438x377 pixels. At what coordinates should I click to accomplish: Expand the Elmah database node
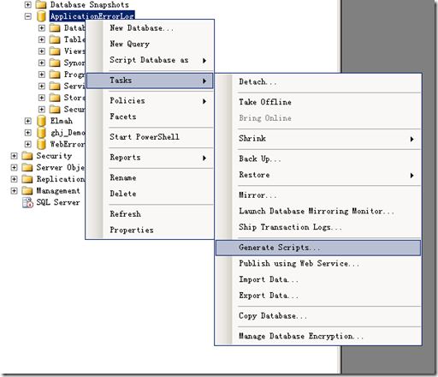point(27,121)
